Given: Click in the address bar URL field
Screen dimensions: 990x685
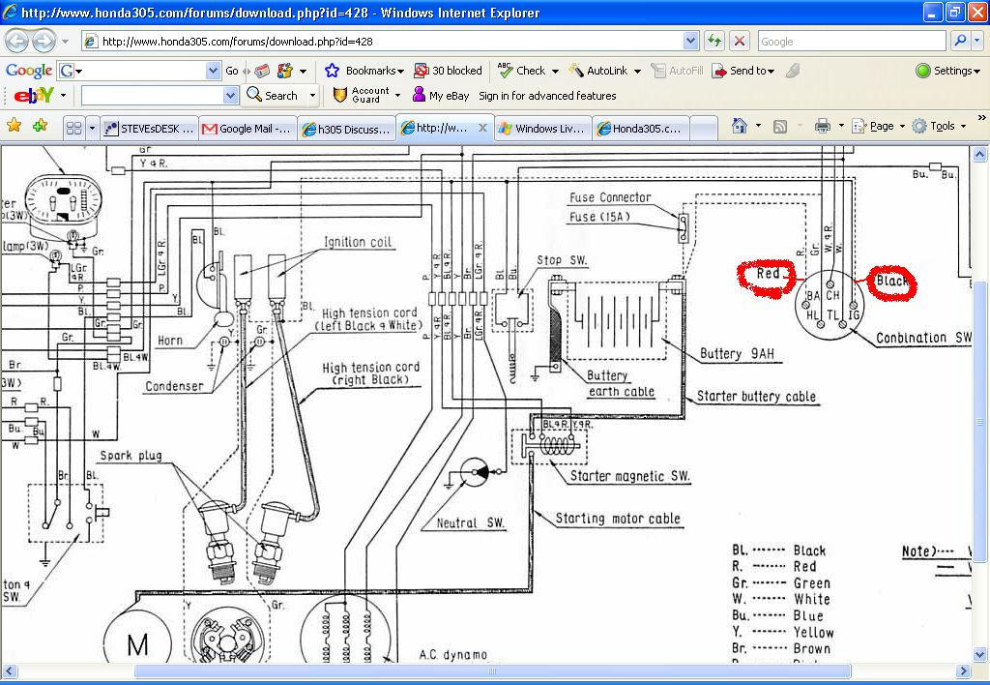Looking at the screenshot, I should (x=387, y=42).
